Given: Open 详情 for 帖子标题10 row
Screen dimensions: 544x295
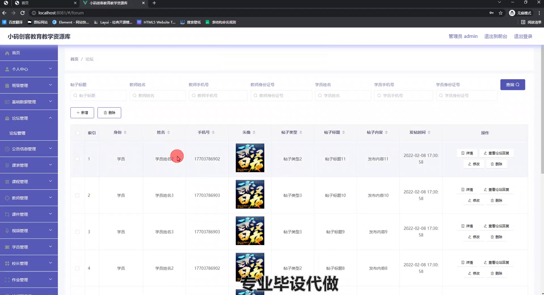Looking at the screenshot, I should [x=467, y=189].
